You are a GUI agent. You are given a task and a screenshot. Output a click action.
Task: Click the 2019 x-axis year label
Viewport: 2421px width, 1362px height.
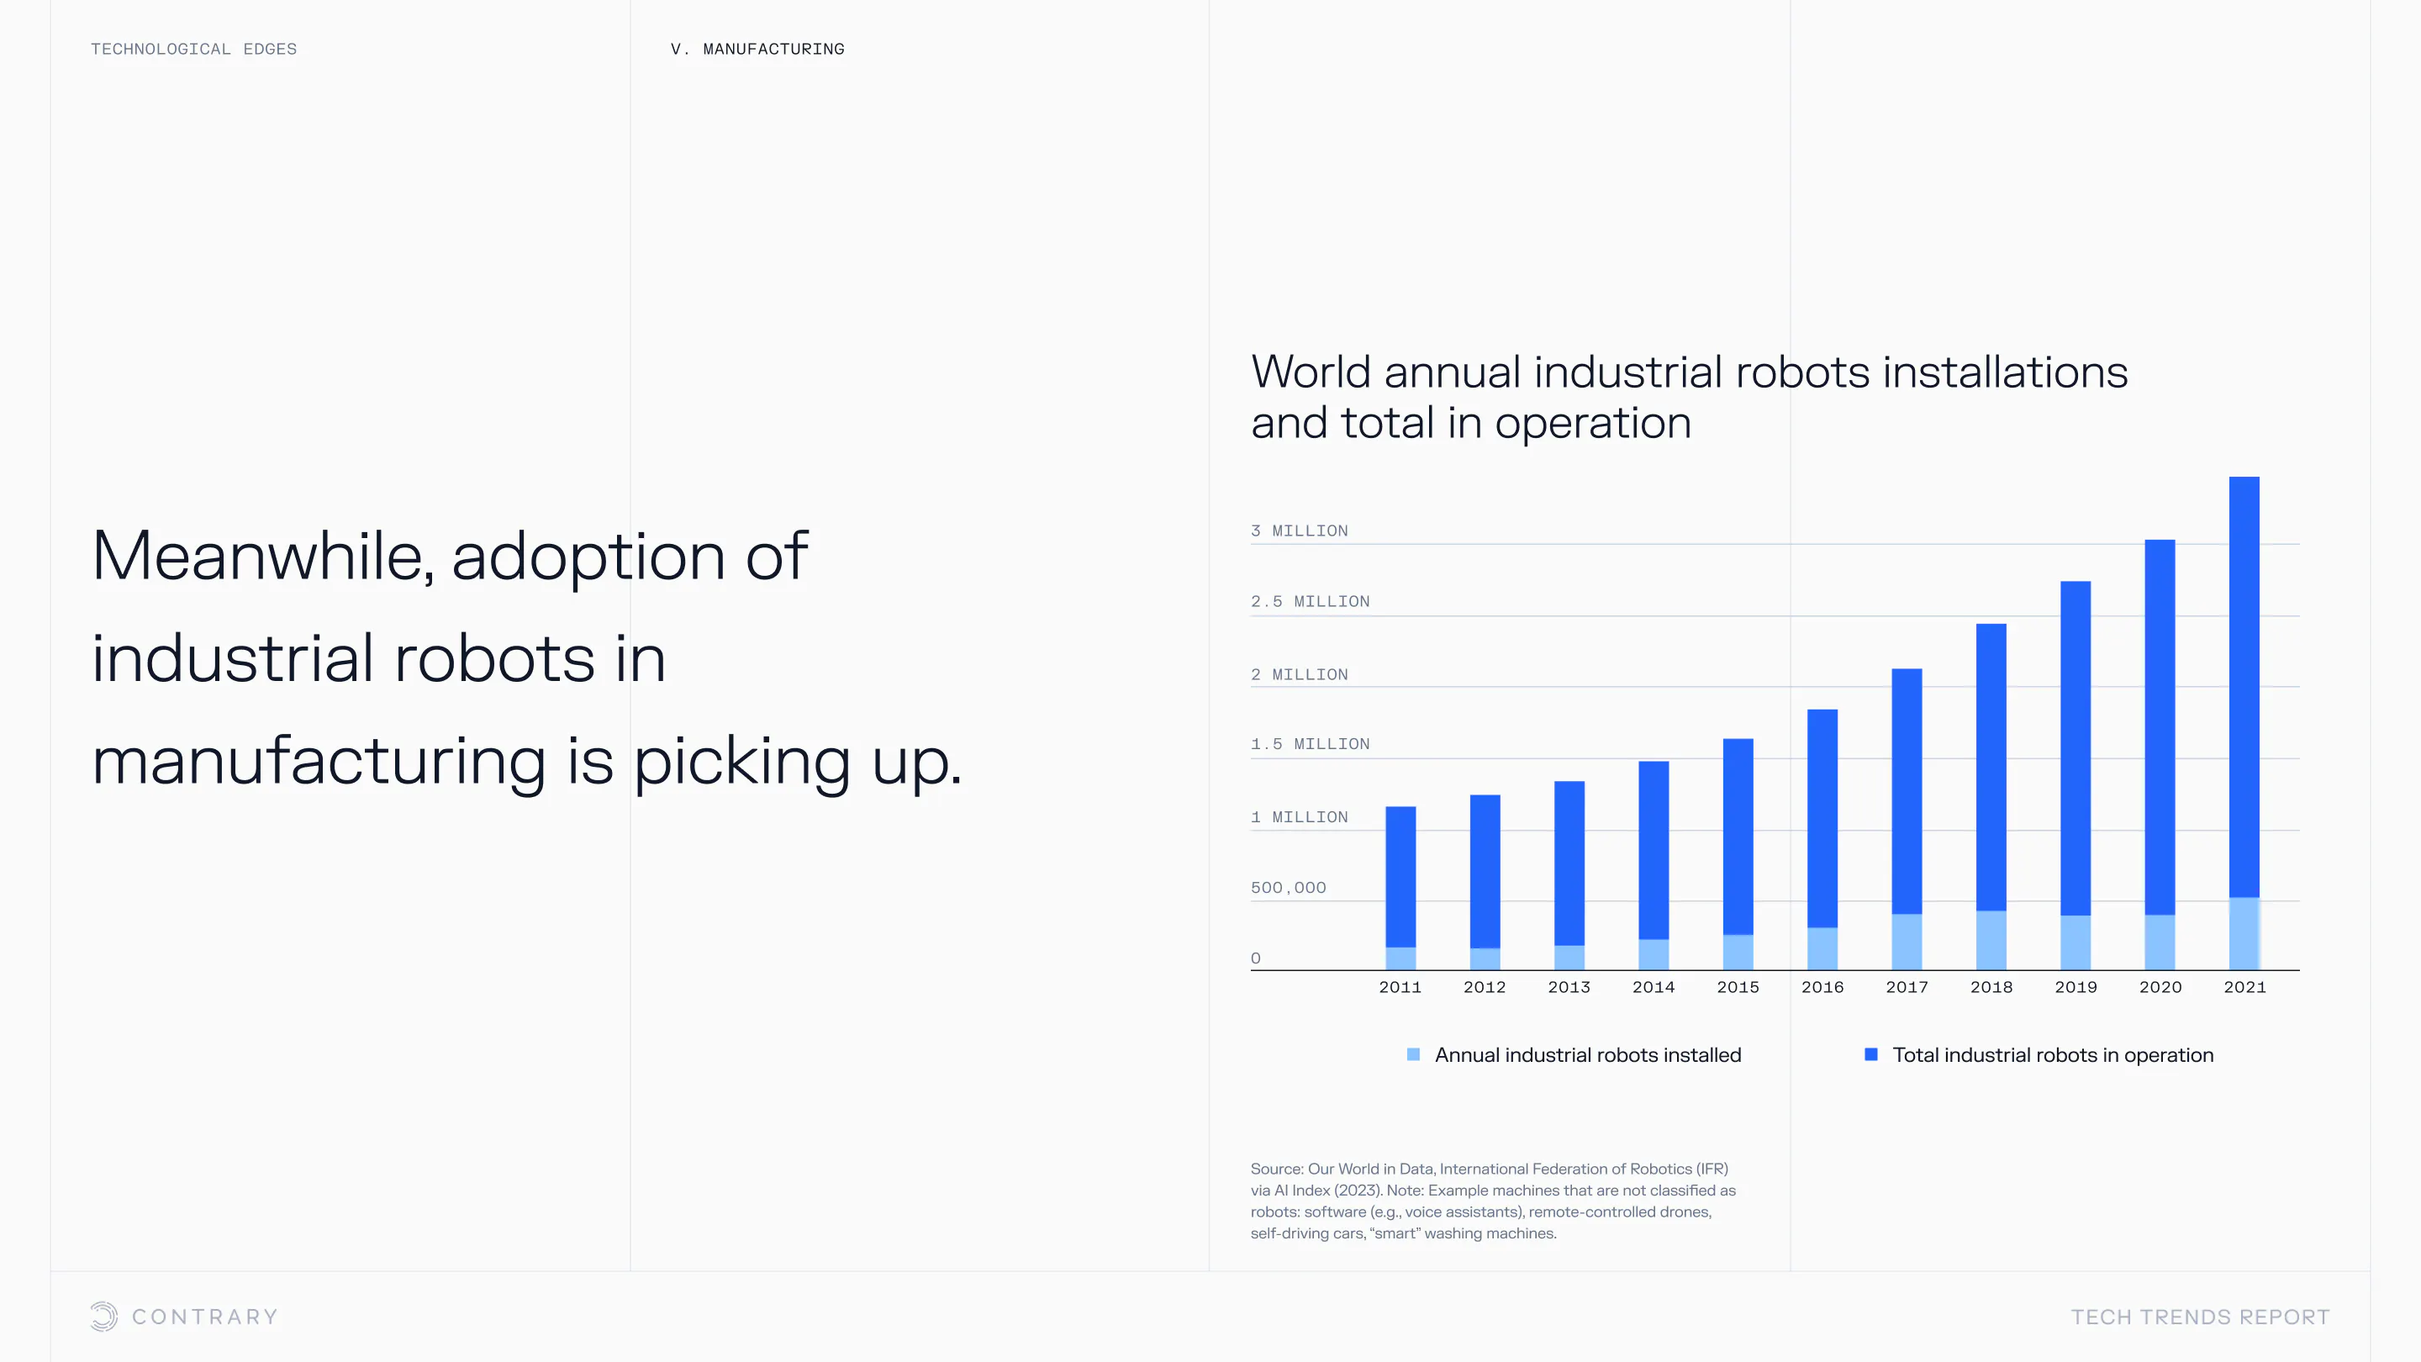click(x=2076, y=987)
